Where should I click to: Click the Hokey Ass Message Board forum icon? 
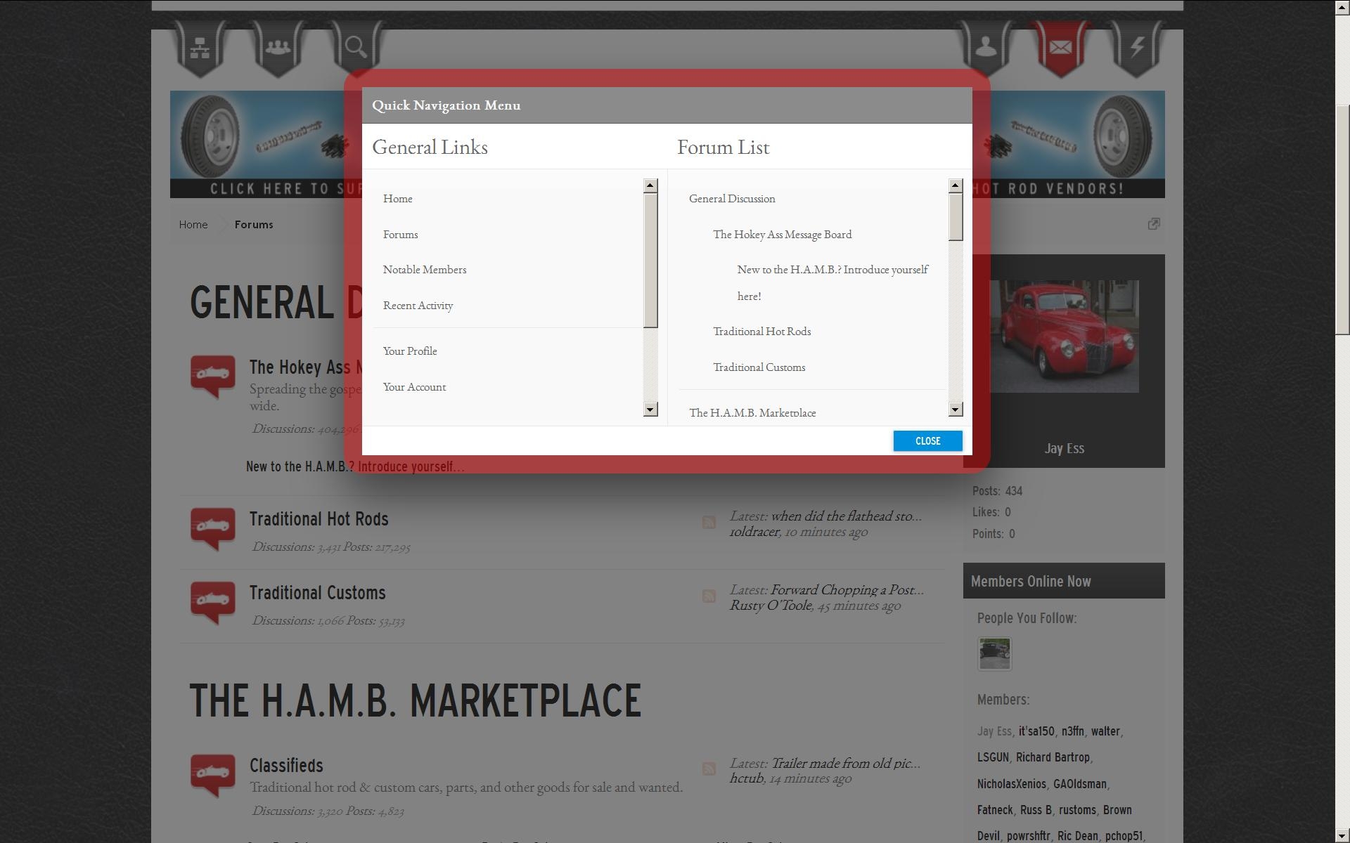pos(212,377)
